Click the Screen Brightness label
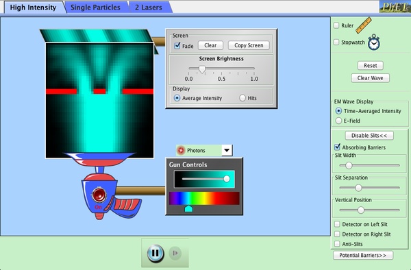Screen dimensions: 411x270 click(x=221, y=59)
